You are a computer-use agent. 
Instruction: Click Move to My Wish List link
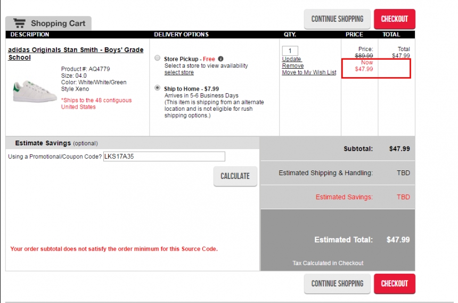click(309, 72)
